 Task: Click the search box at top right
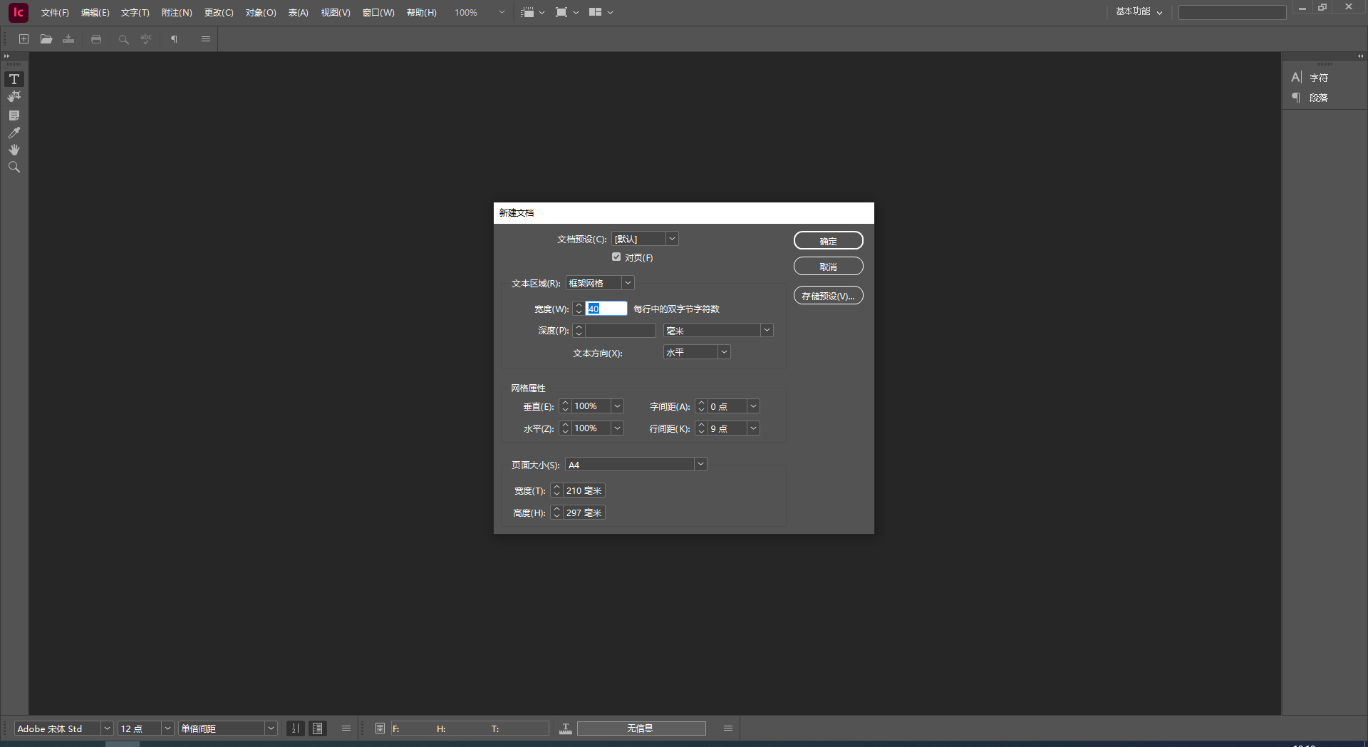[1232, 12]
